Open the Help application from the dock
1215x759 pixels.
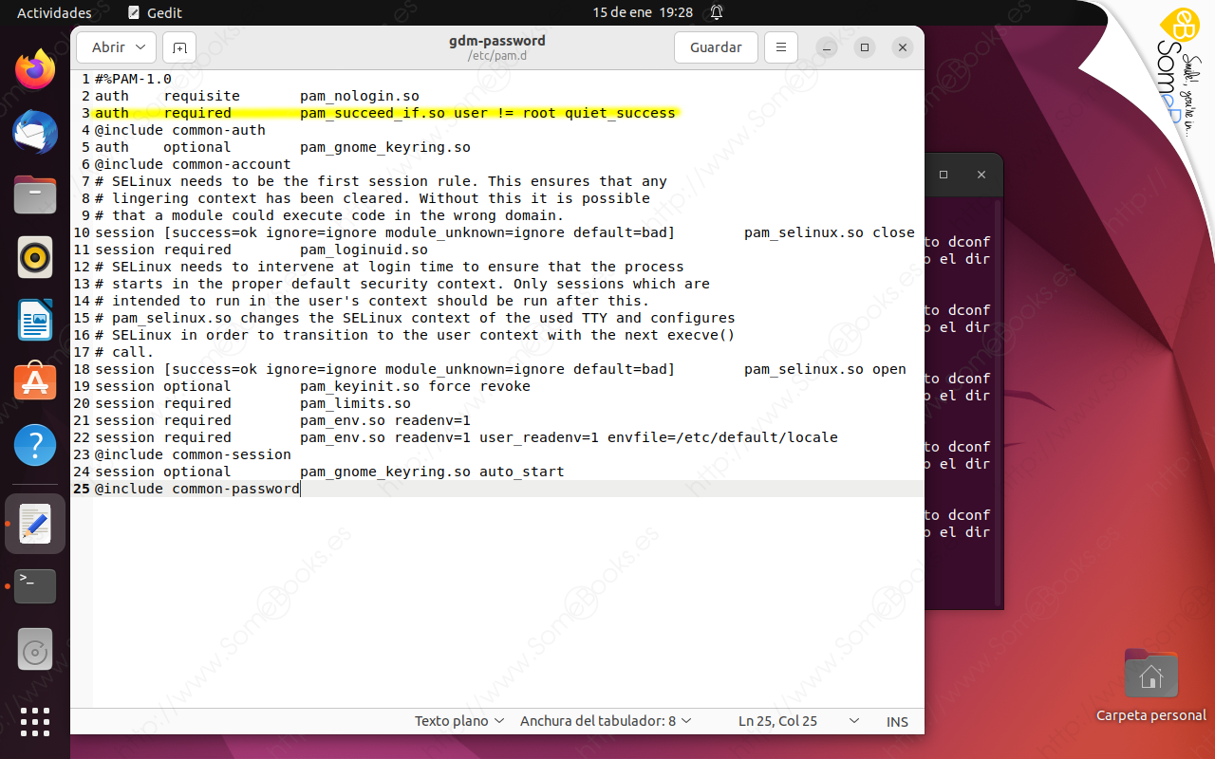coord(34,443)
